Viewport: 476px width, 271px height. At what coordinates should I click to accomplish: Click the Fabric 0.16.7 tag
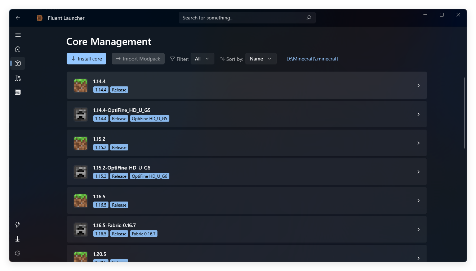pos(144,234)
